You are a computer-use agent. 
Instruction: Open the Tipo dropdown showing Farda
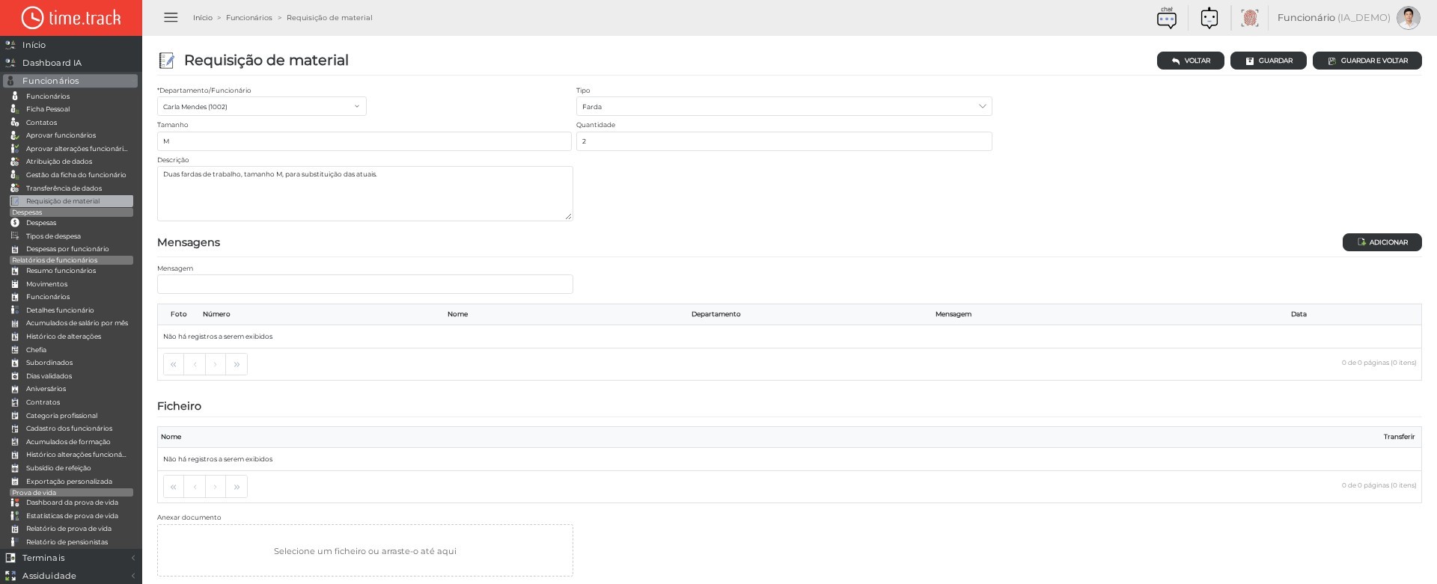click(784, 106)
